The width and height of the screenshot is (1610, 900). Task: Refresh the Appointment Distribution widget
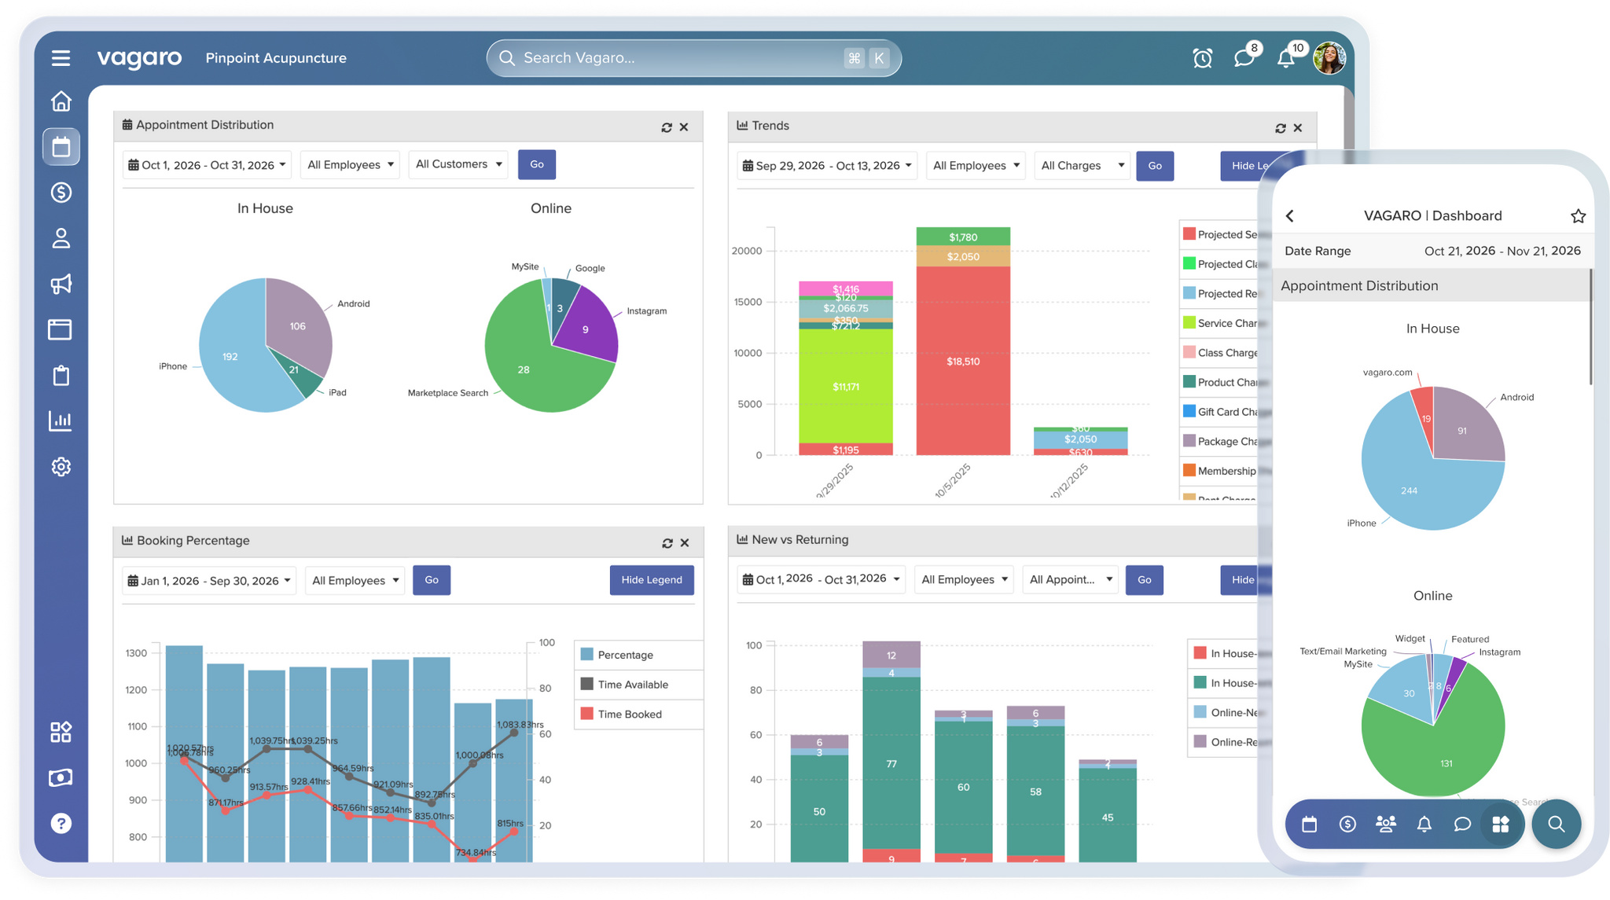(667, 127)
